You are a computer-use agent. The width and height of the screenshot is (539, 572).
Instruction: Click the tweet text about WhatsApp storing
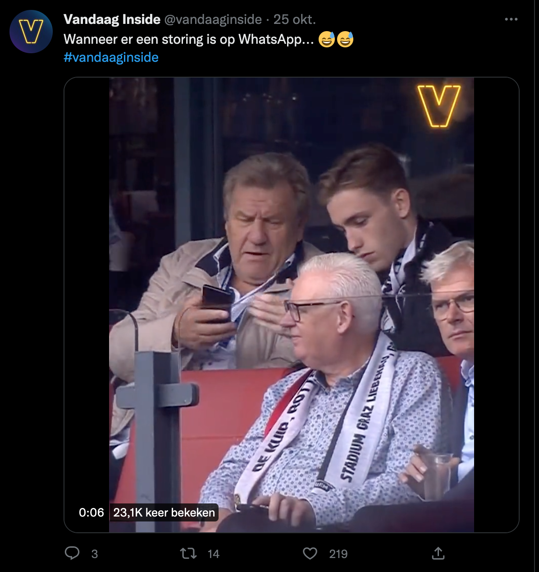188,39
